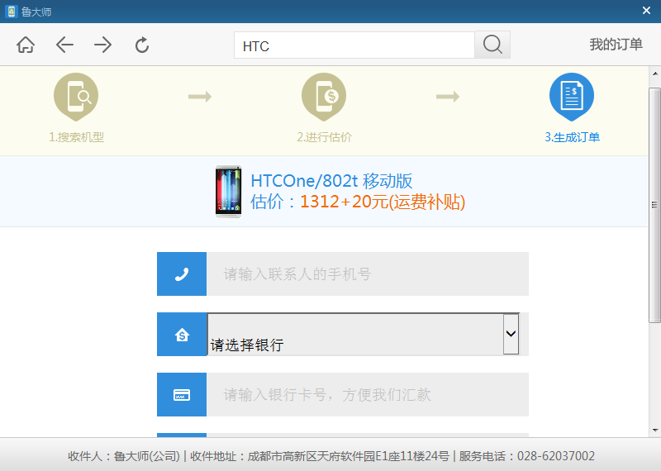Navigate forward with the right arrow
The height and width of the screenshot is (471, 661).
102,45
